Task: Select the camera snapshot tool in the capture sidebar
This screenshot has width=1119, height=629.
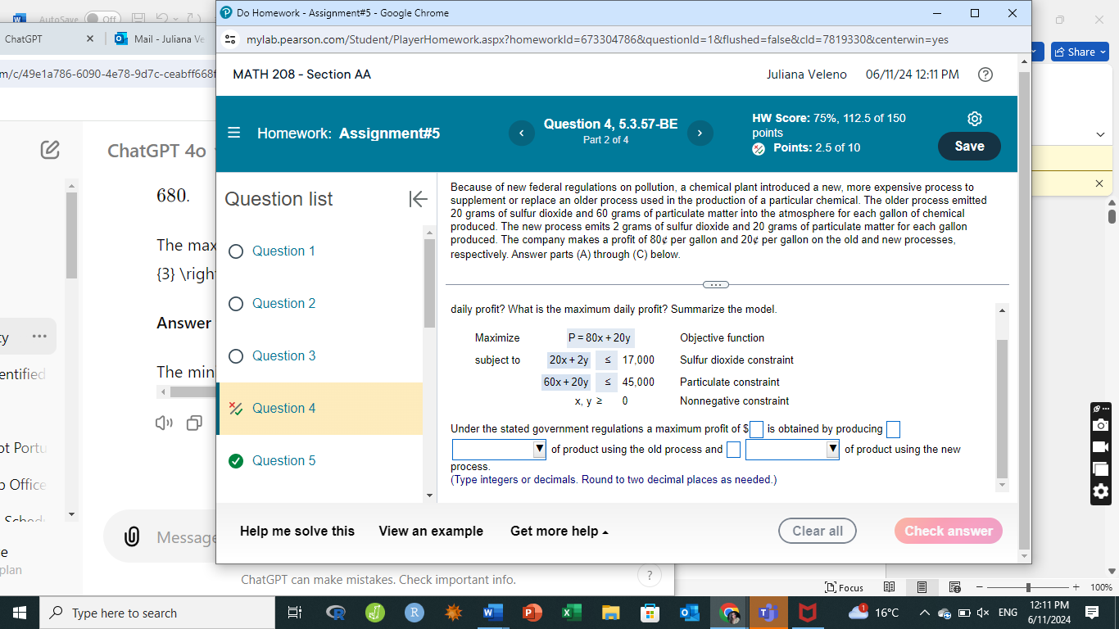Action: [1100, 424]
